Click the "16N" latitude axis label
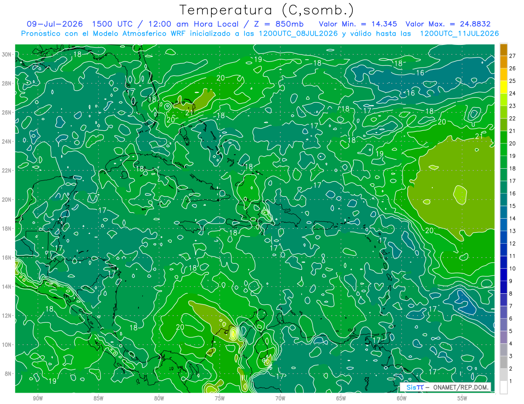This screenshot has height=404, width=524. [x=7, y=258]
